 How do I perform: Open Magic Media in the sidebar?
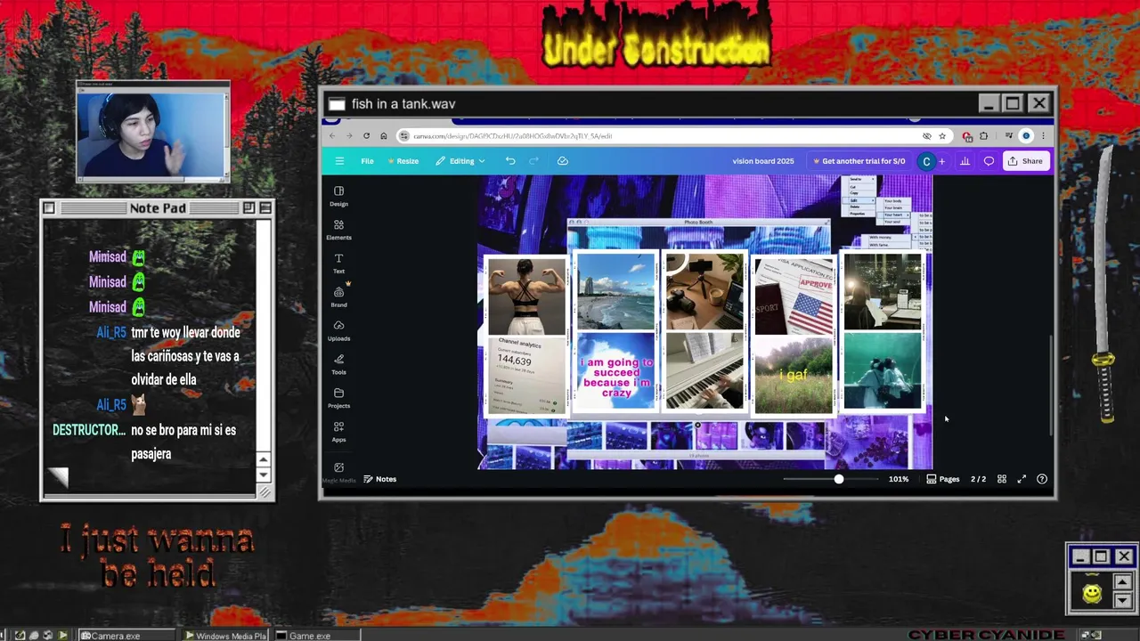(x=338, y=472)
